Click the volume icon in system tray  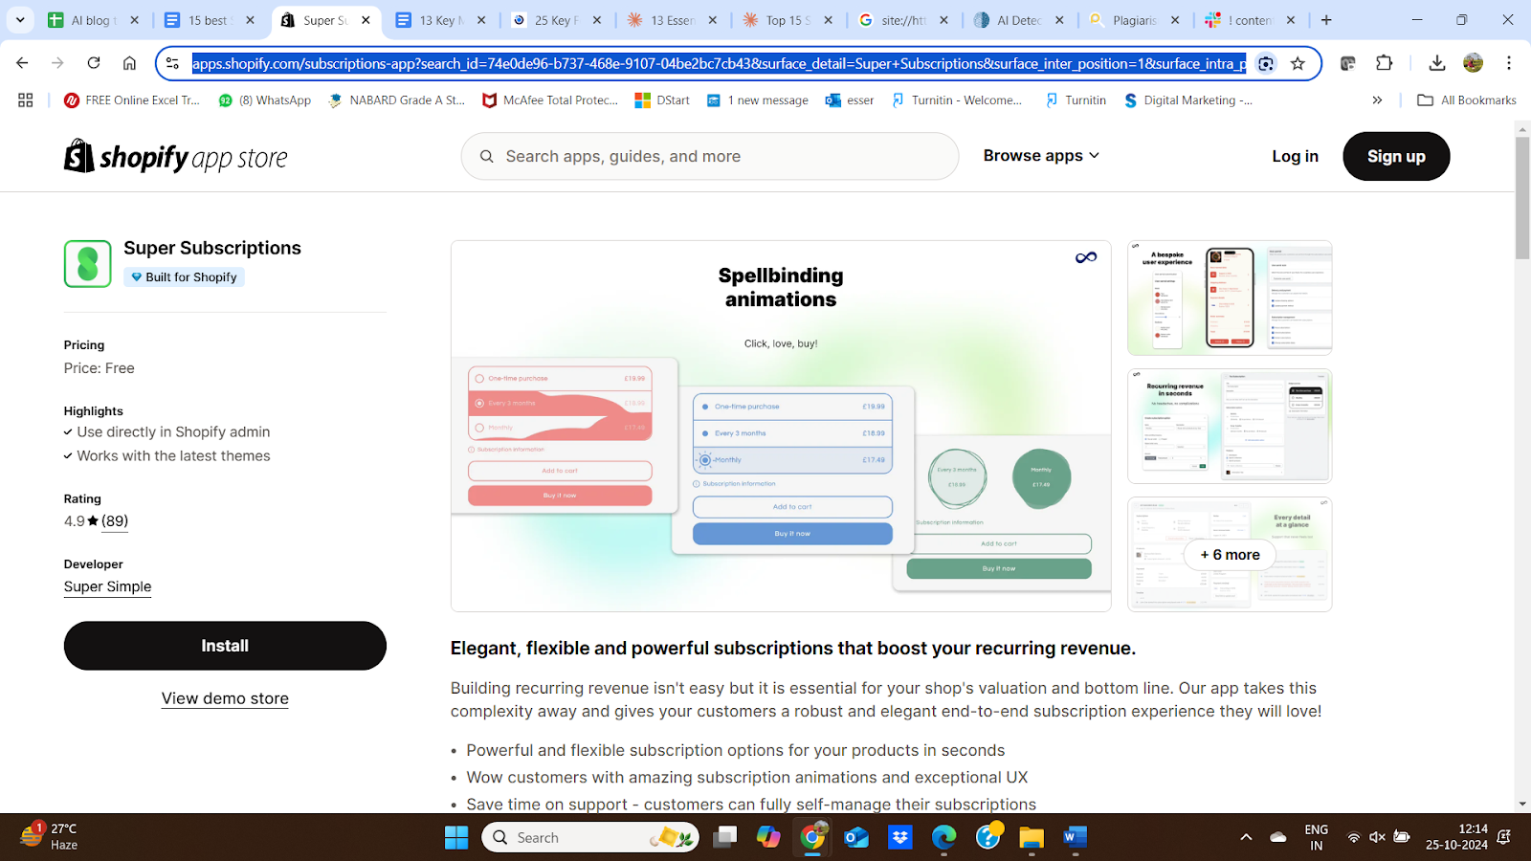point(1377,837)
